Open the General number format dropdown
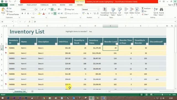The image size is (177, 100). (98, 9)
